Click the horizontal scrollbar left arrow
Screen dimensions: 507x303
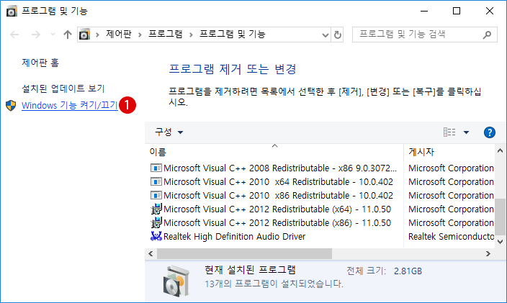coord(151,253)
